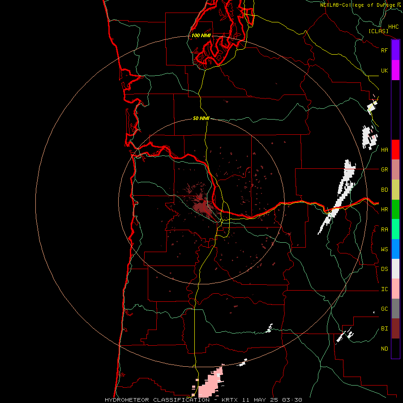Click the [CLAS] units label
Viewport: 403px width, 403px height.
tap(378, 31)
